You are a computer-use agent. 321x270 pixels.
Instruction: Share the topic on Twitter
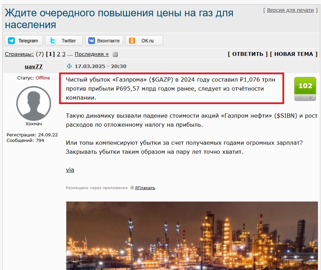[x=64, y=41]
